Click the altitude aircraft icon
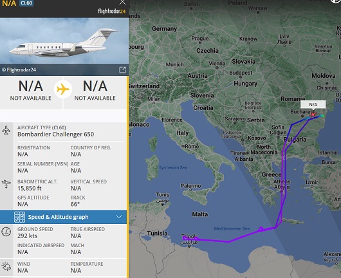 point(6,184)
